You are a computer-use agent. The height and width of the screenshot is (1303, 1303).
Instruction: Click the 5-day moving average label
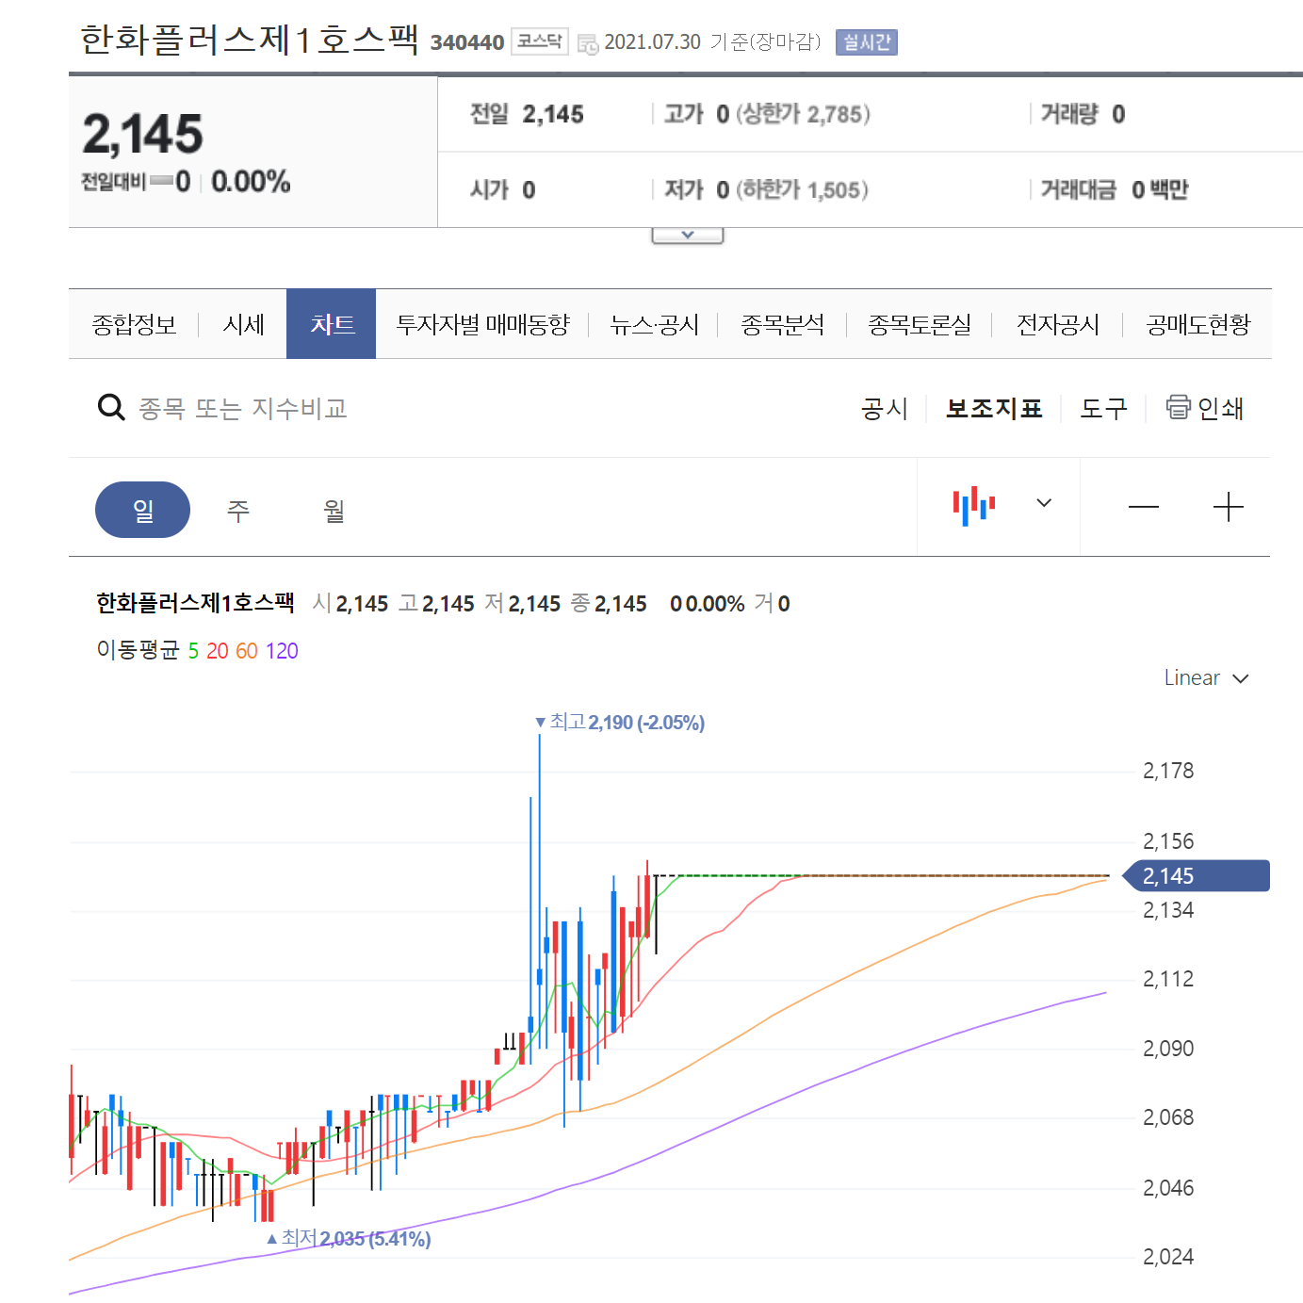pyautogui.click(x=193, y=651)
